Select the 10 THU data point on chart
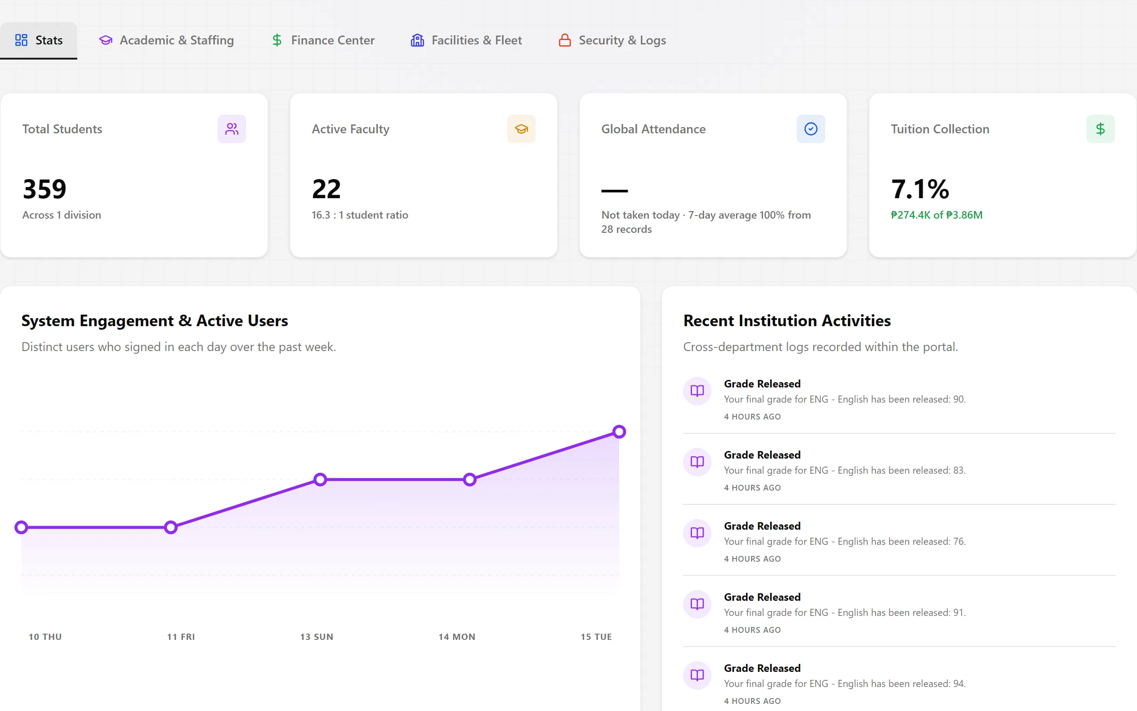The width and height of the screenshot is (1137, 711). 21,527
